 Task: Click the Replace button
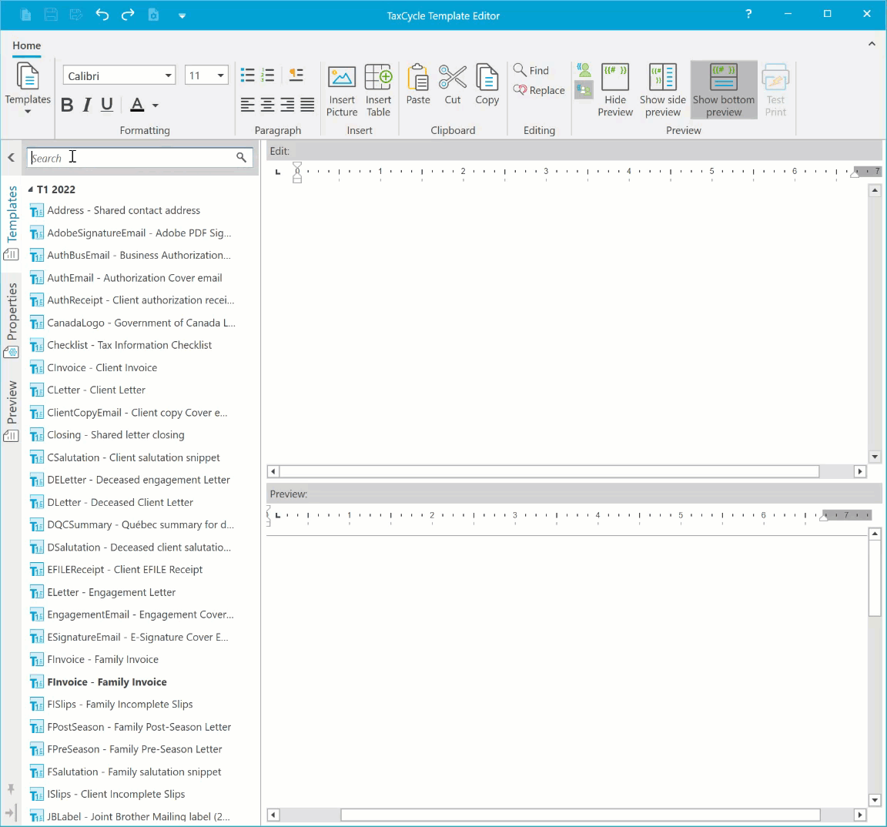pyautogui.click(x=539, y=90)
